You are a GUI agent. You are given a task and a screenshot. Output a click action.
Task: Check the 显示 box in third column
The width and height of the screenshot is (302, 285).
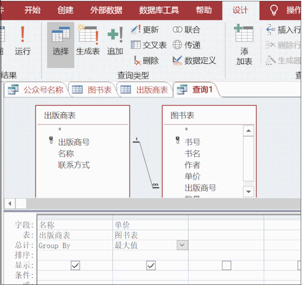coord(226,266)
